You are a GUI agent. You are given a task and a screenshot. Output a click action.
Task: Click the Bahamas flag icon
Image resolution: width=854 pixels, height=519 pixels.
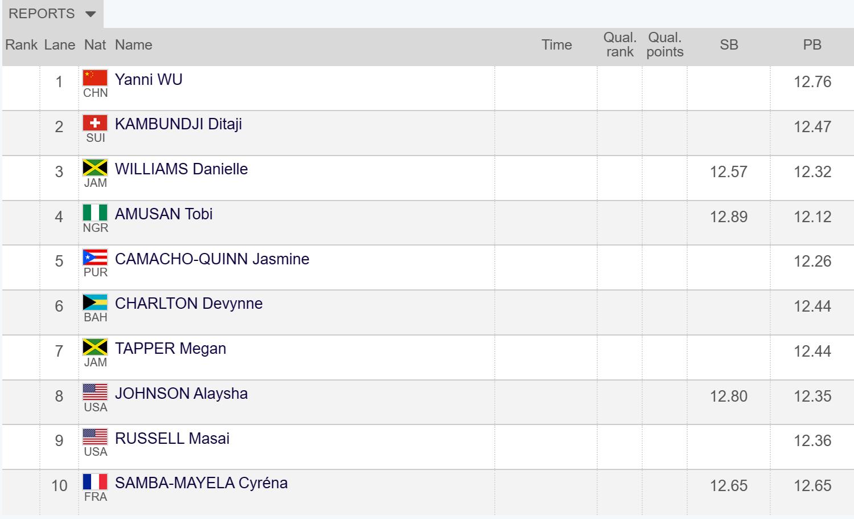[95, 303]
